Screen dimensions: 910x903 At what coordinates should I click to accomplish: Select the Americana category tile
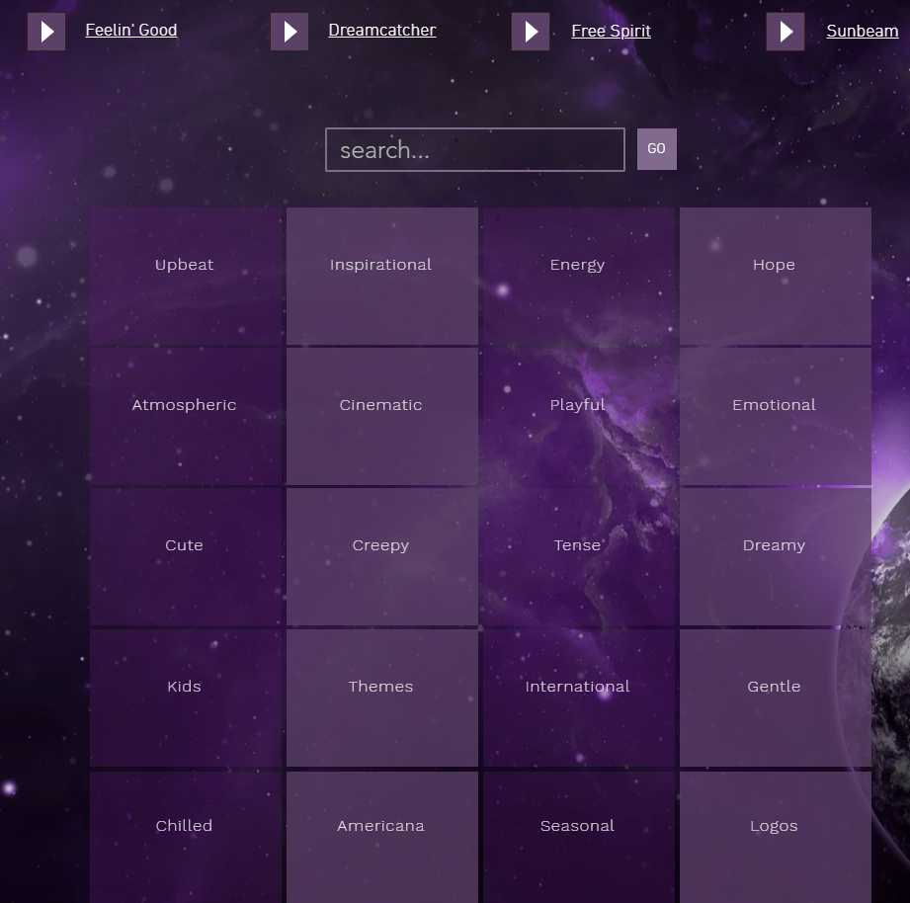click(382, 837)
